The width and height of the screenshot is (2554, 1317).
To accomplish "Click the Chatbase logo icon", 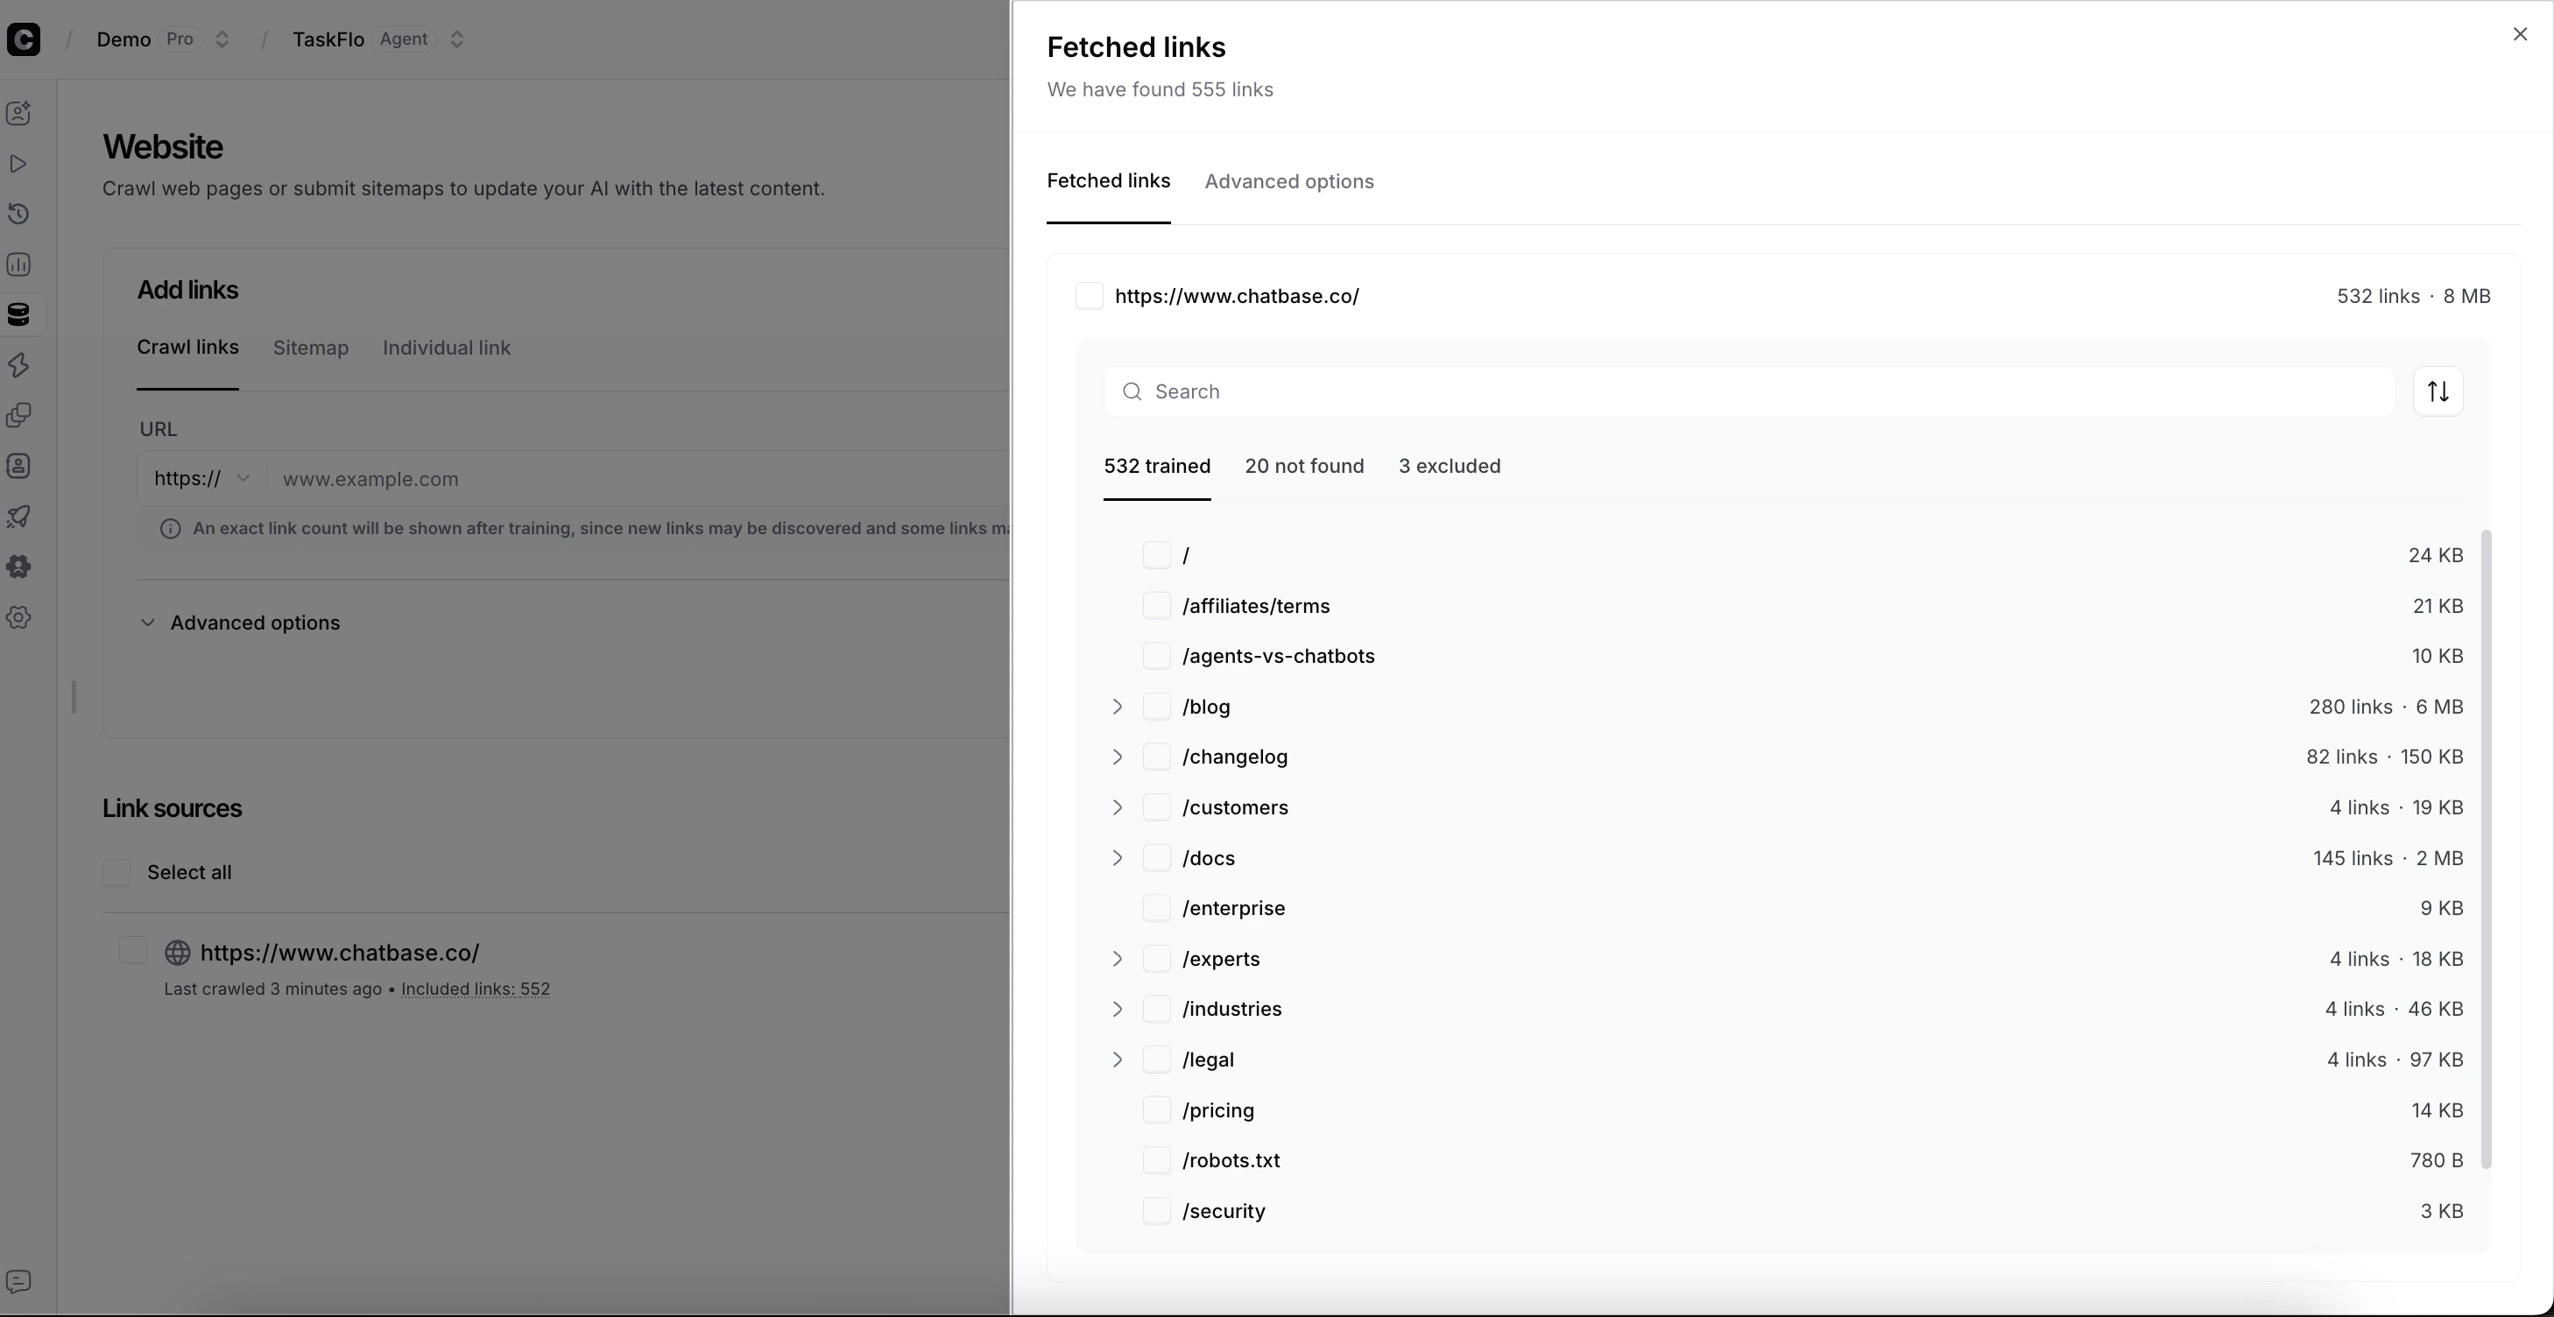I will click(x=23, y=39).
